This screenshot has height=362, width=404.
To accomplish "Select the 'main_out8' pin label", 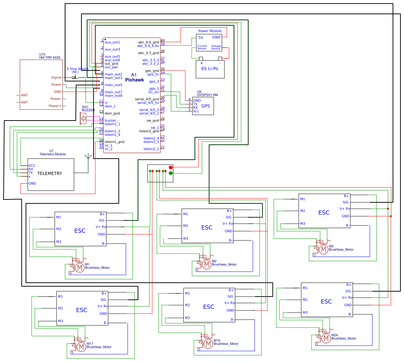I will point(113,96).
